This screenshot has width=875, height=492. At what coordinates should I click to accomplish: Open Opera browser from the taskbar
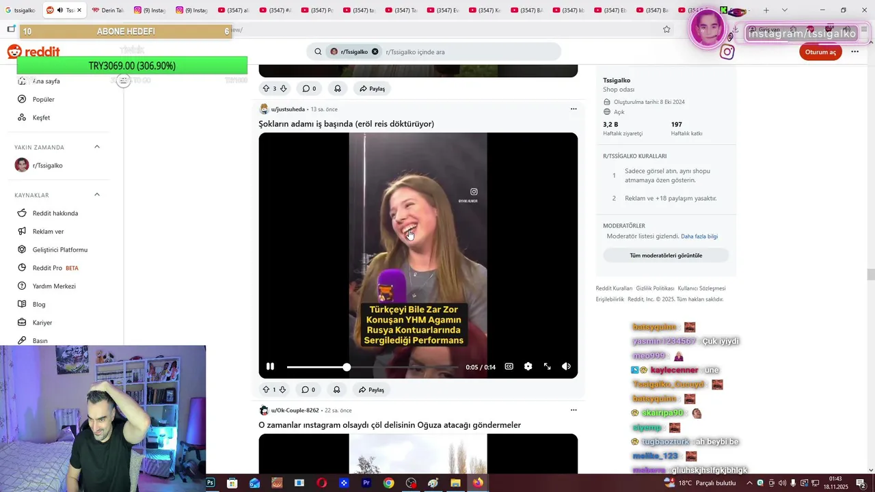point(321,483)
